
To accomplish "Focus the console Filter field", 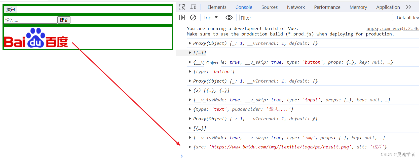I will click(316, 18).
